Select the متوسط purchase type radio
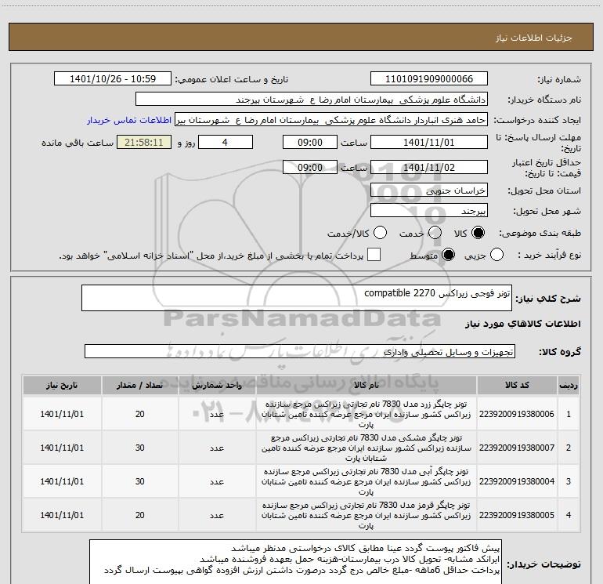The image size is (603, 584). pos(448,255)
